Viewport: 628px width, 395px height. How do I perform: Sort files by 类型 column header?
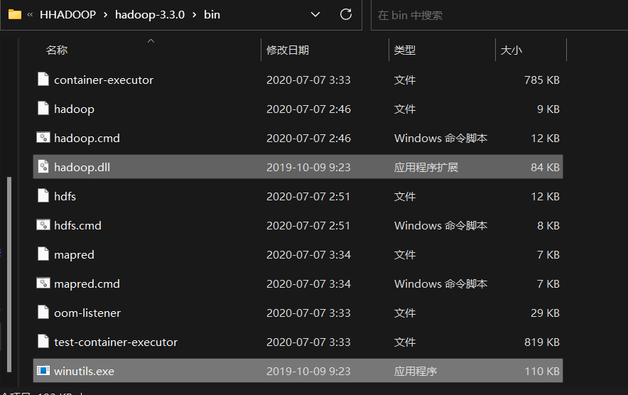pyautogui.click(x=405, y=50)
